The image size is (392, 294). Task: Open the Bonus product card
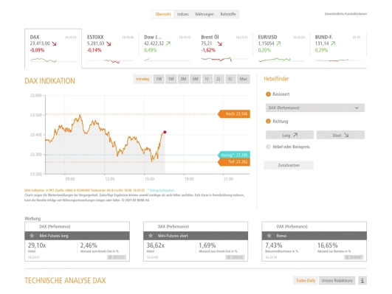click(314, 242)
